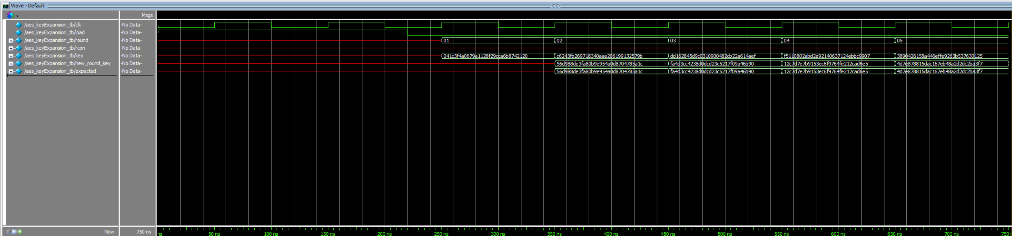Viewport: 1012px width, 236px height.
Task: Select the clk signal in list
Action: pos(53,25)
